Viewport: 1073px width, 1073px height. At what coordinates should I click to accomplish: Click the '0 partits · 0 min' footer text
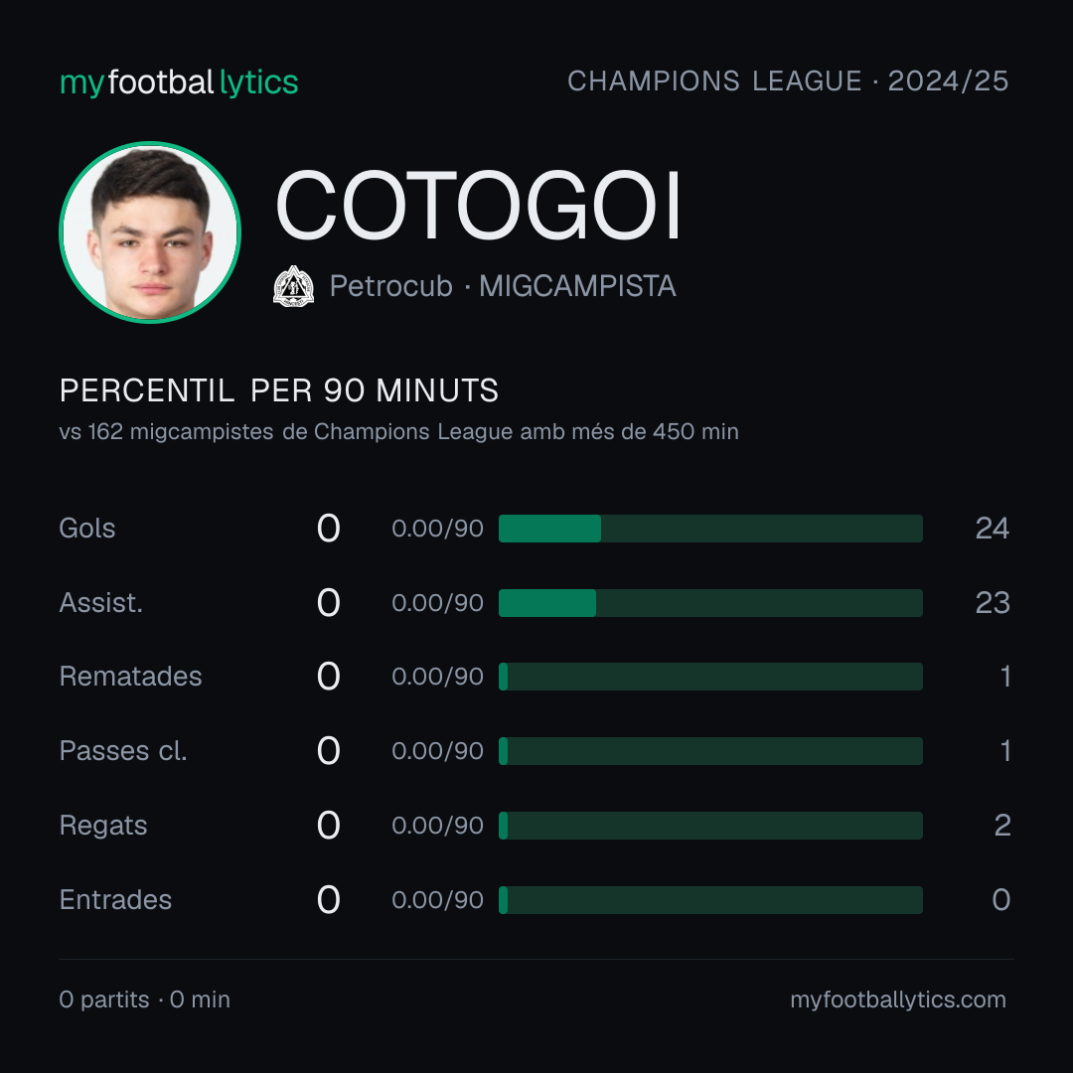[x=145, y=999]
